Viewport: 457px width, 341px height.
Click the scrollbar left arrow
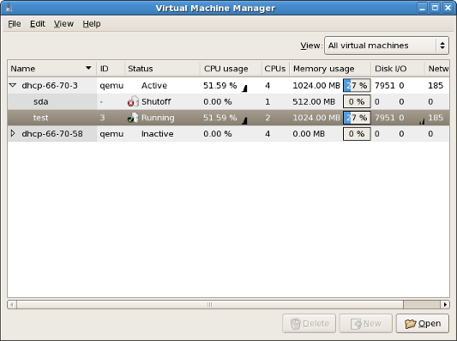click(x=12, y=305)
